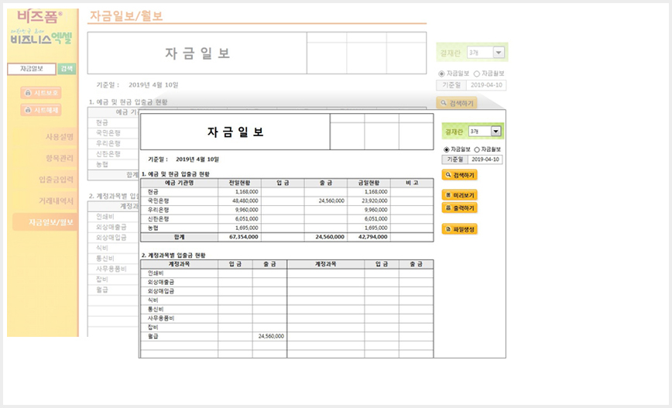This screenshot has width=672, height=408.
Task: Click the 전일현황 column header
Action: click(239, 183)
